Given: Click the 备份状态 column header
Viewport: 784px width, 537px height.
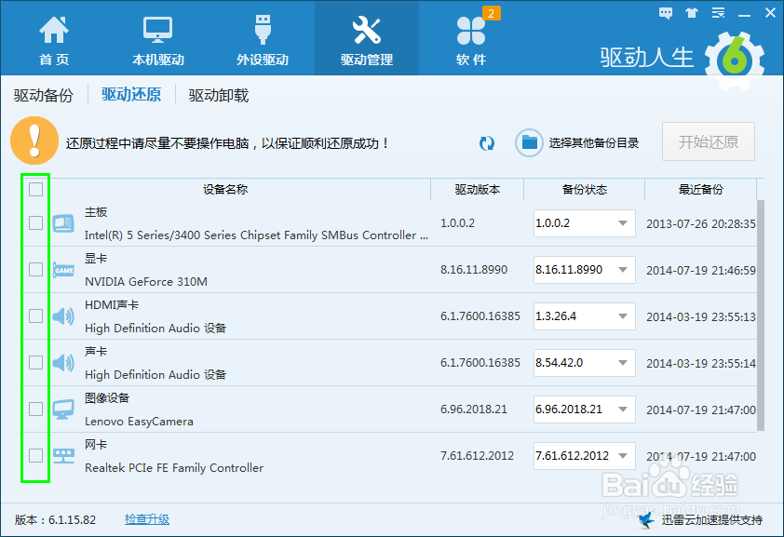Looking at the screenshot, I should [584, 189].
